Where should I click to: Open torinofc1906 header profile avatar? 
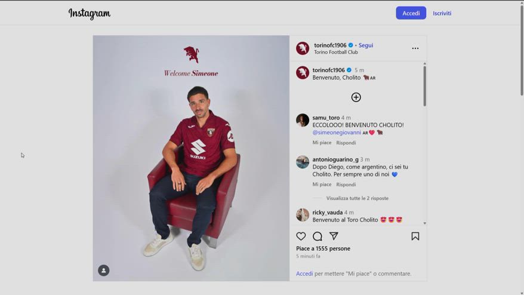pyautogui.click(x=303, y=48)
